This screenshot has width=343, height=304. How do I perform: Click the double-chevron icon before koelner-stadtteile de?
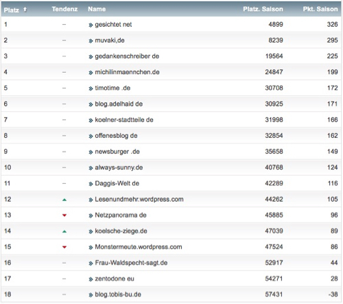point(91,121)
